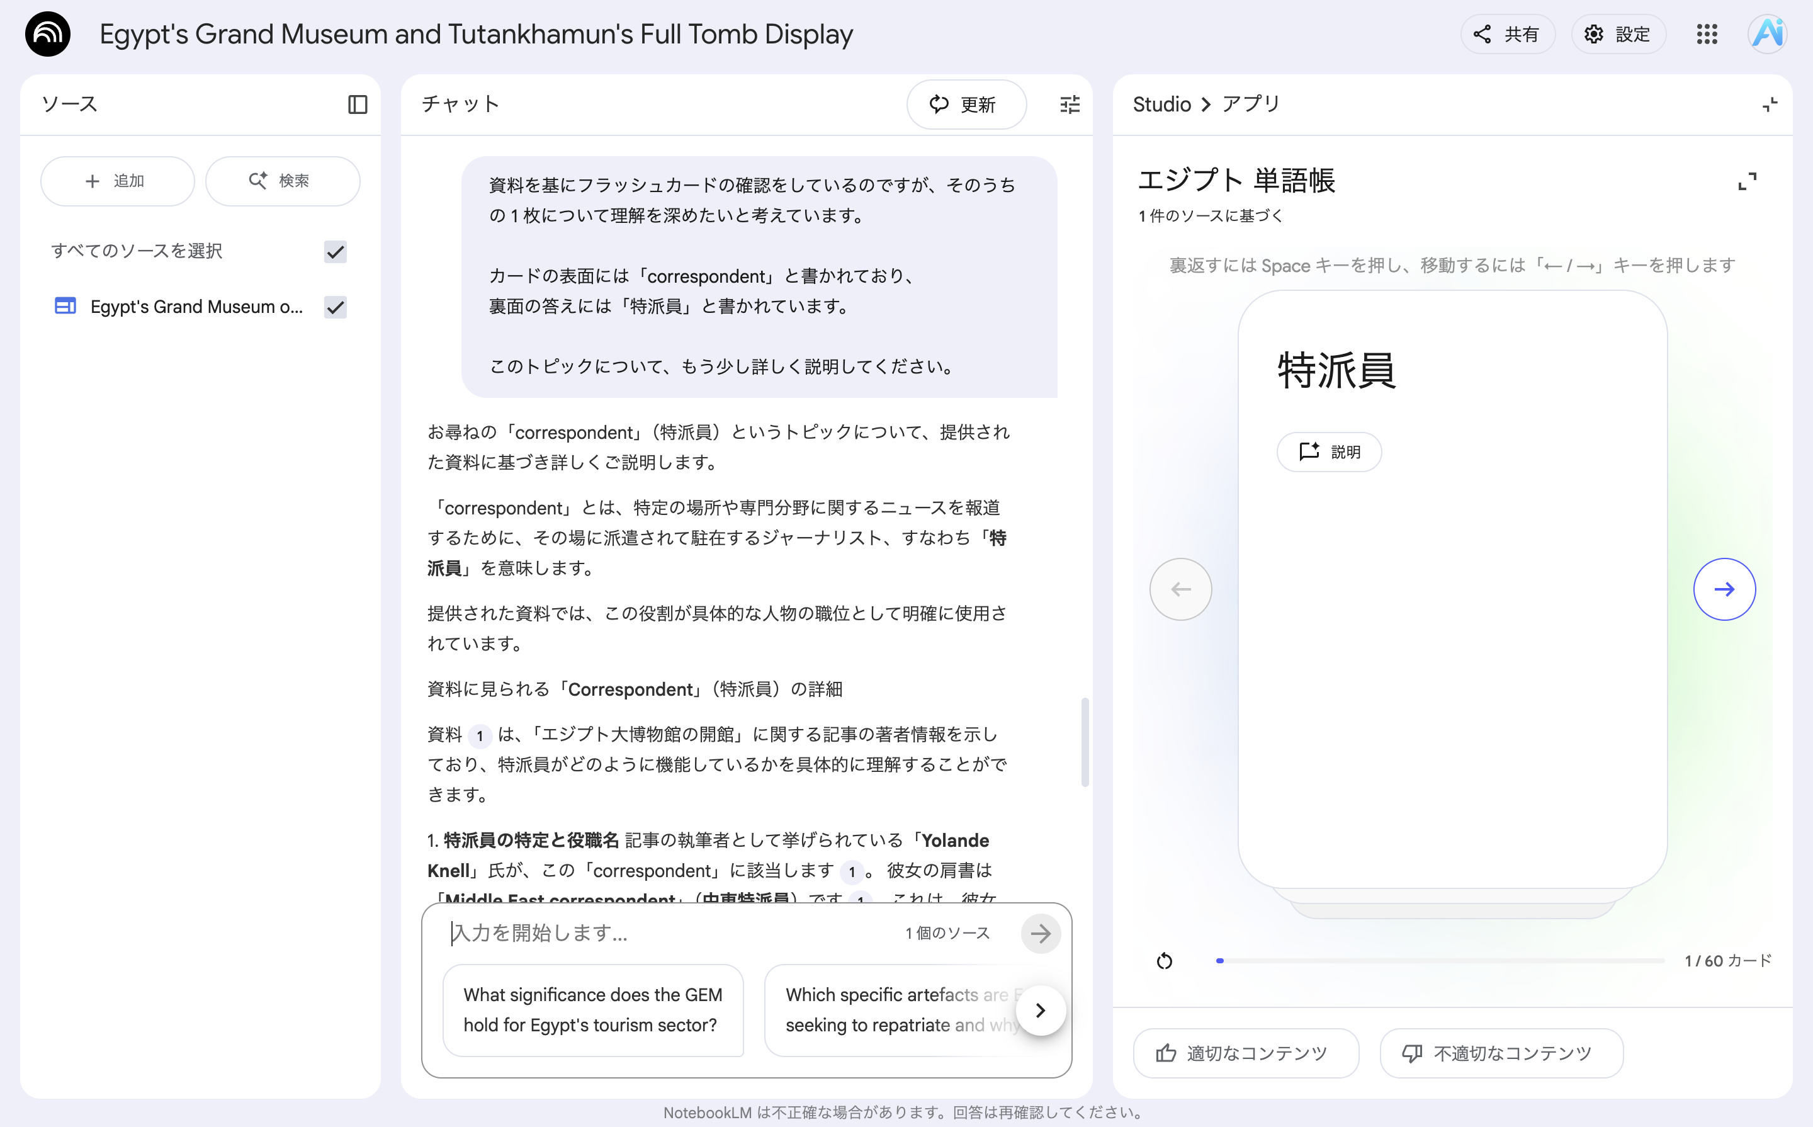Open chat configuration sliders icon

[x=1070, y=105]
